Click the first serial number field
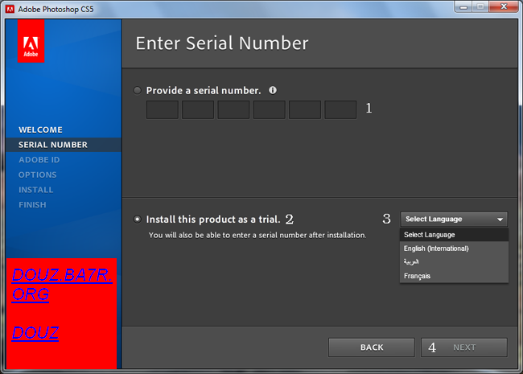 (x=163, y=109)
